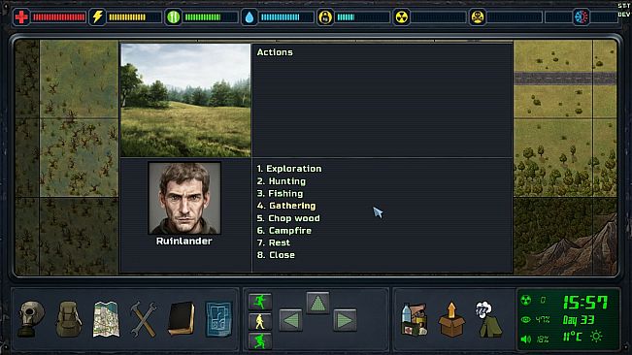Open the world map icon

pos(106,319)
